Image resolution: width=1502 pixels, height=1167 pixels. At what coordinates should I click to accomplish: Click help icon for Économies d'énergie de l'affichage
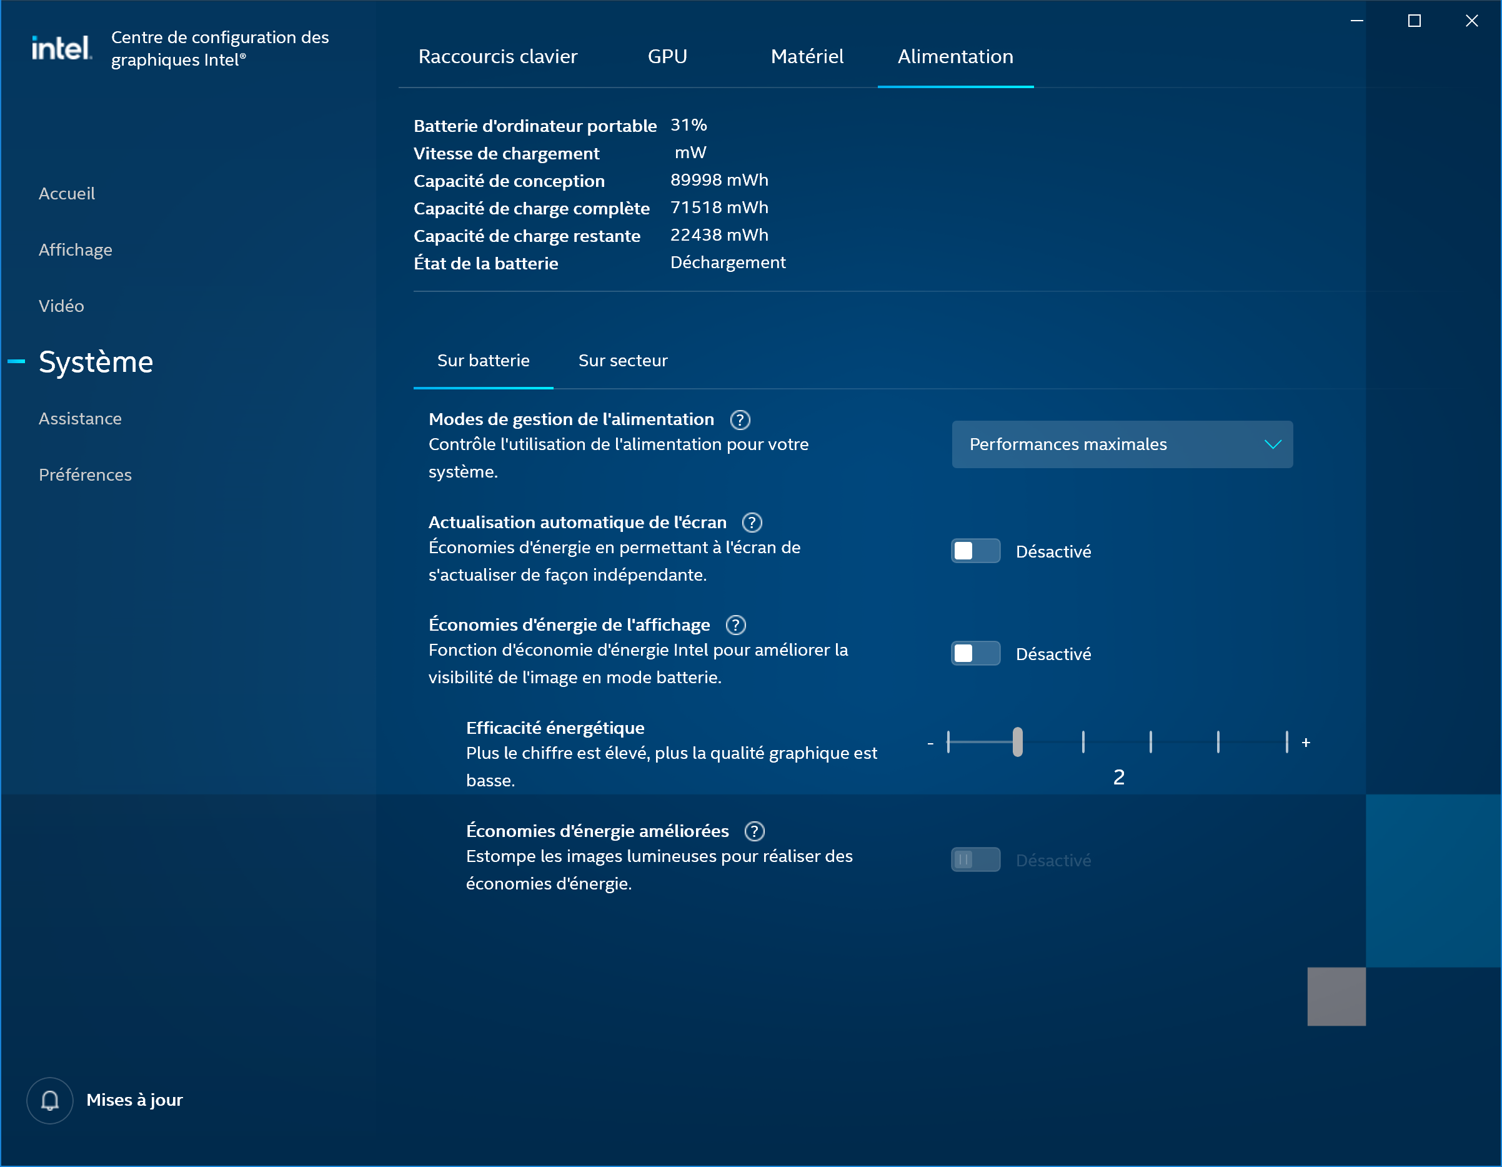click(736, 626)
